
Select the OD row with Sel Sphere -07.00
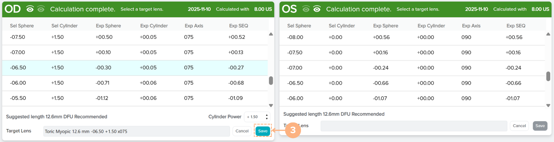pyautogui.click(x=135, y=52)
